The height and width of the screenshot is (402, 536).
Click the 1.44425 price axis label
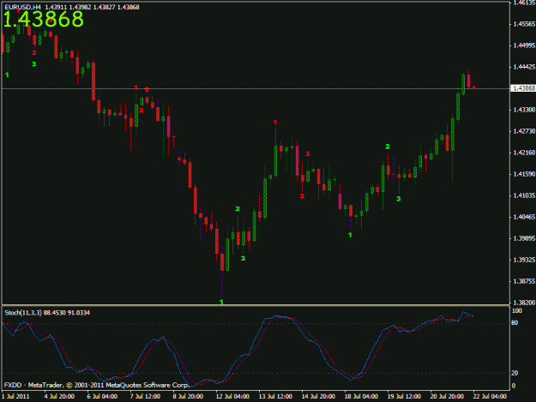(x=524, y=67)
